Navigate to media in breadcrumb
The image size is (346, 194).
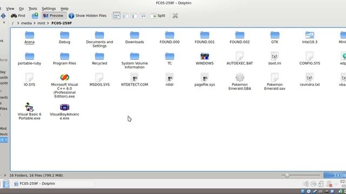click(x=26, y=23)
